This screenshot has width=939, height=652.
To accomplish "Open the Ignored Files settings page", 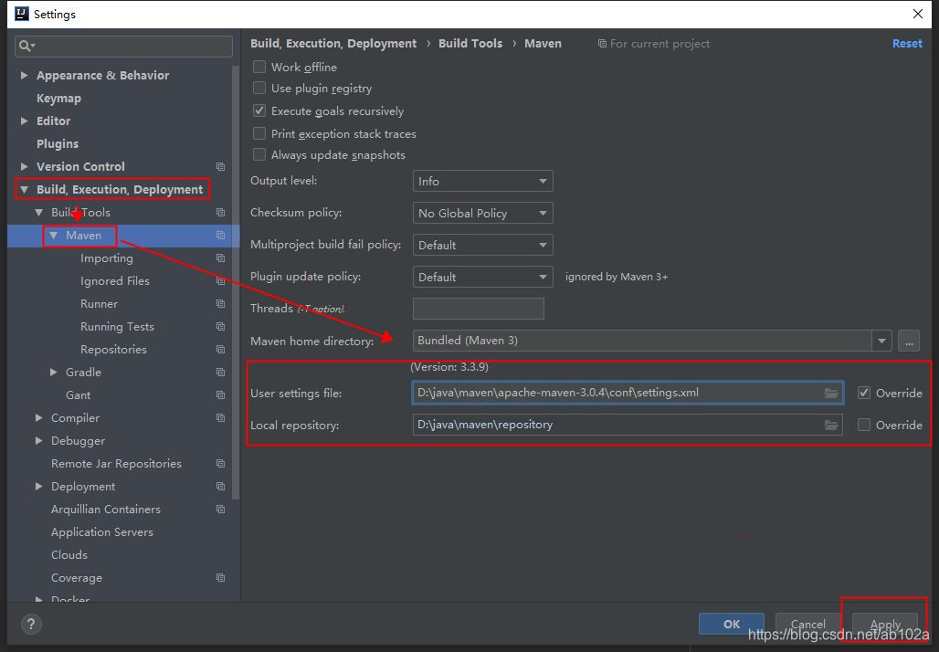I will click(x=115, y=280).
